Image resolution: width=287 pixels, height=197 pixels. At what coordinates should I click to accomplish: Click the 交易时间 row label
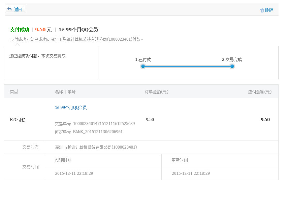click(x=30, y=167)
